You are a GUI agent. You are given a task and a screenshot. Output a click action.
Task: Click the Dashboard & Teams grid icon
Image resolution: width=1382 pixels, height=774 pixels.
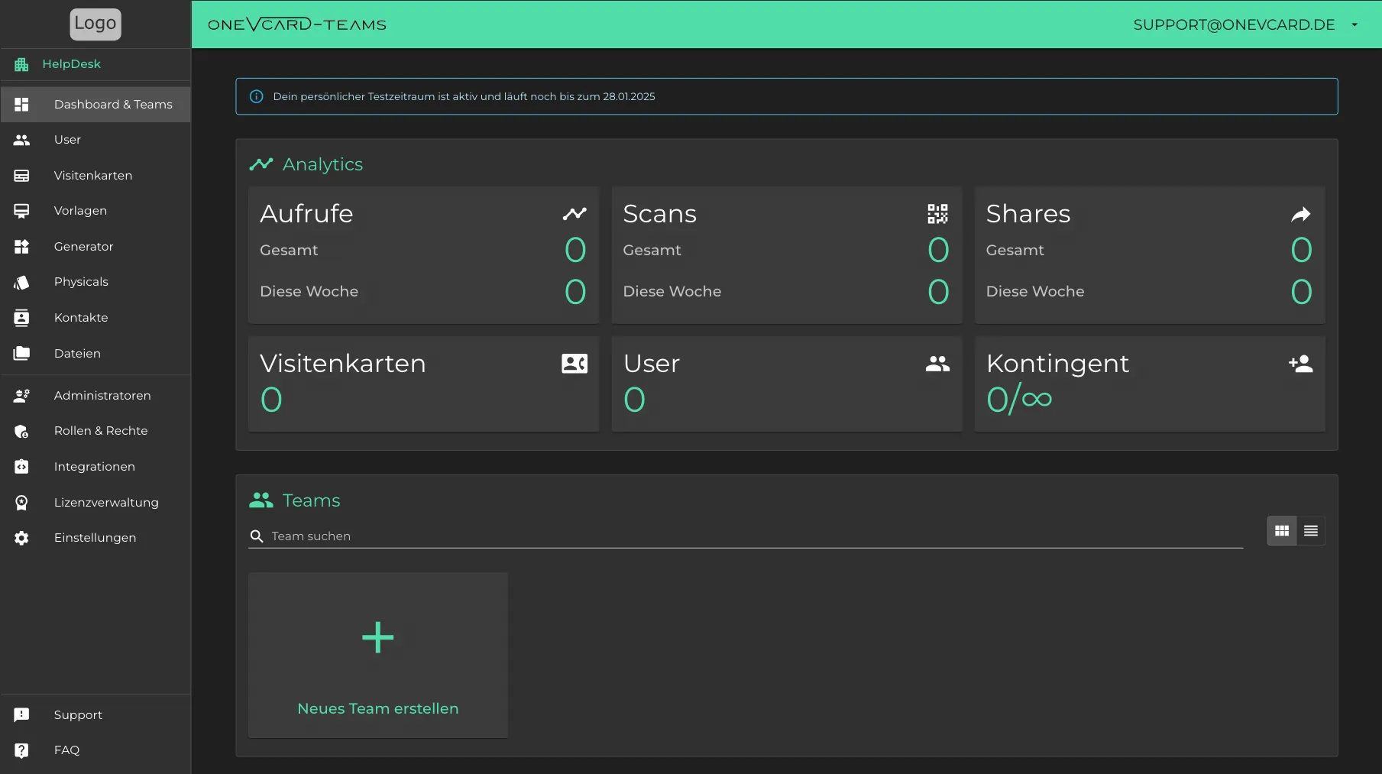[21, 105]
